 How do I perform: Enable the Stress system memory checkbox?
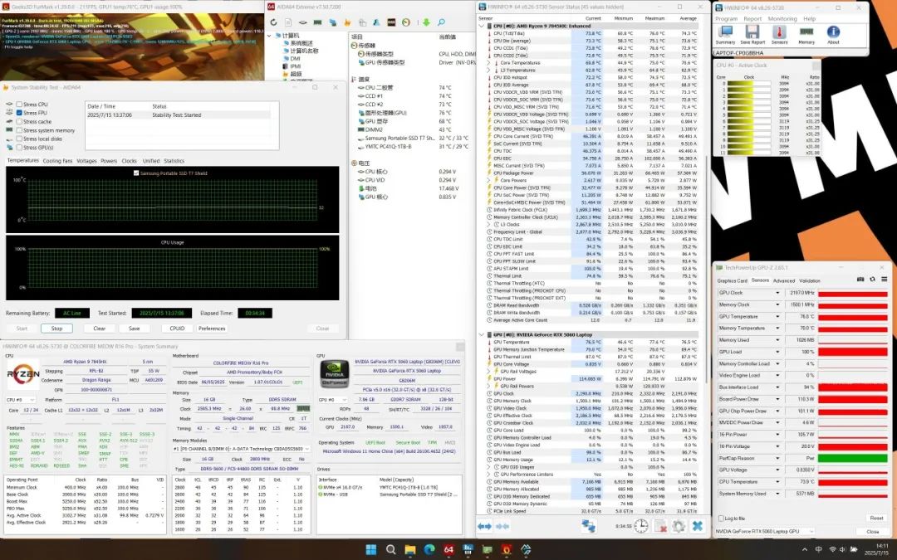tap(19, 130)
